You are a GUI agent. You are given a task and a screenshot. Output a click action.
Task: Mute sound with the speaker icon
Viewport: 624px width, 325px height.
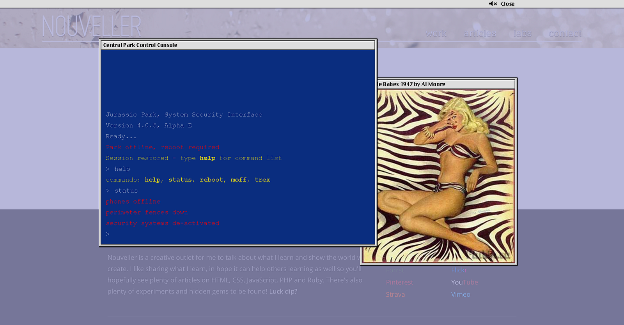(x=493, y=4)
